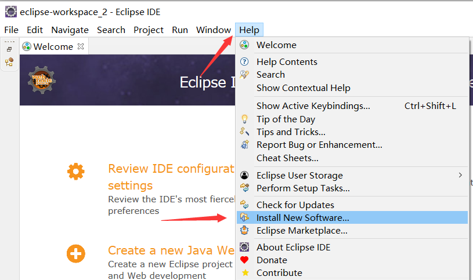Click the Tip of the Day lightbulb icon
473x280 pixels.
(x=244, y=119)
